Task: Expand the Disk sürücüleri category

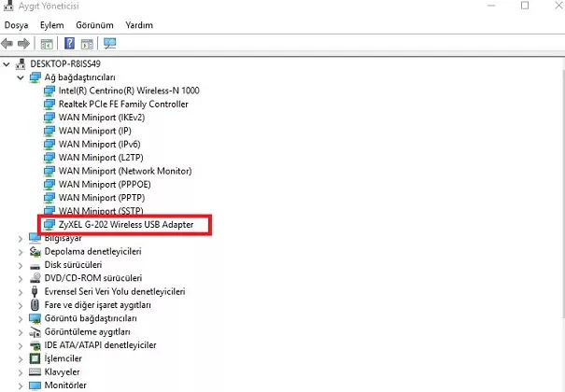Action: click(21, 265)
